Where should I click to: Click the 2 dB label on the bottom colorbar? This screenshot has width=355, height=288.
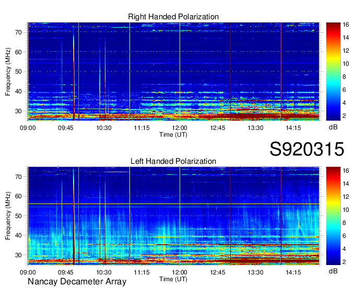(345, 262)
